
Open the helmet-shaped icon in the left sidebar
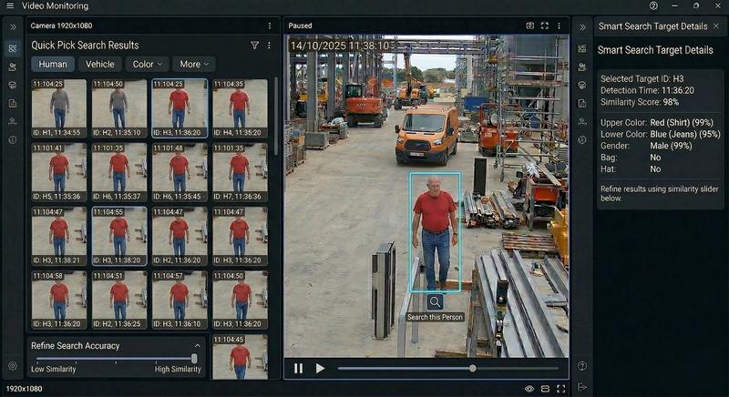pos(13,85)
